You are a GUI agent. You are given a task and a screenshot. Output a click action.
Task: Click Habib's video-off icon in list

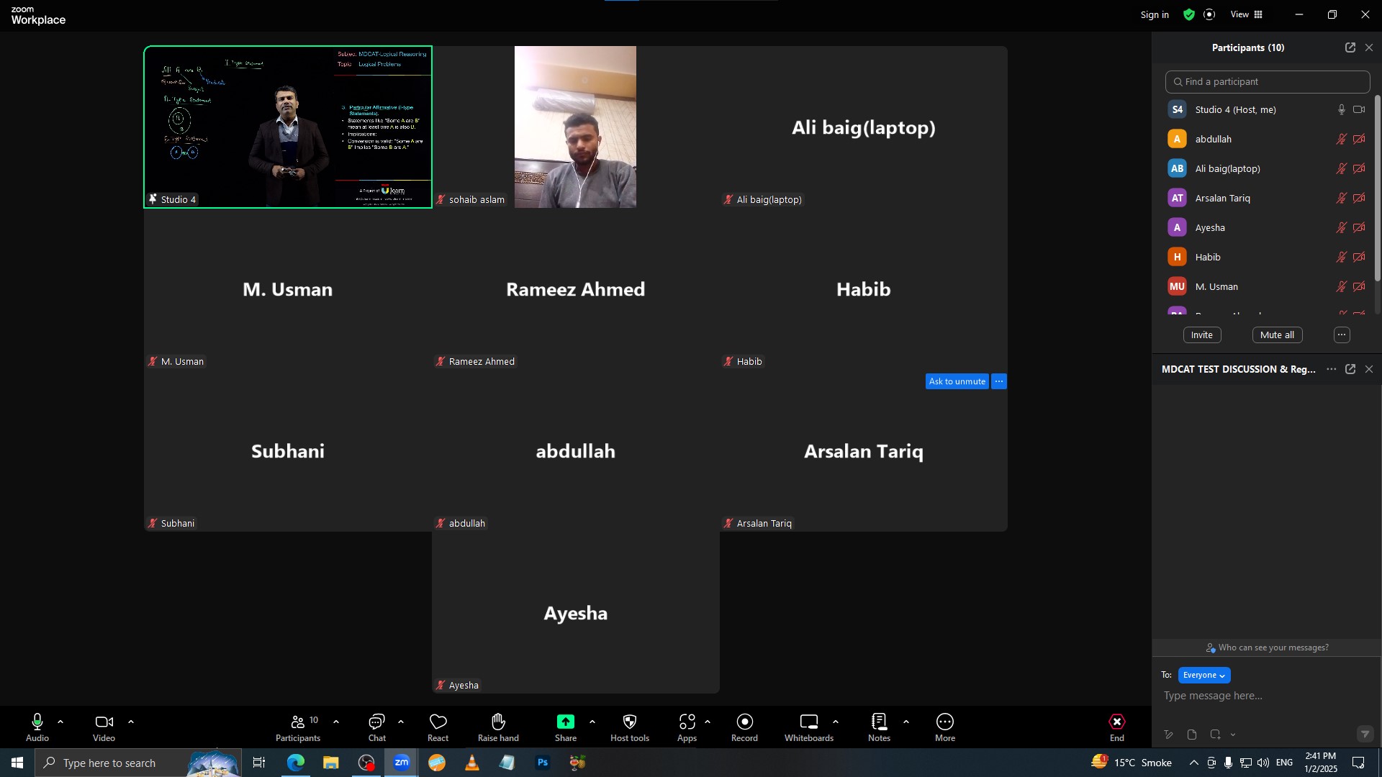(1359, 258)
